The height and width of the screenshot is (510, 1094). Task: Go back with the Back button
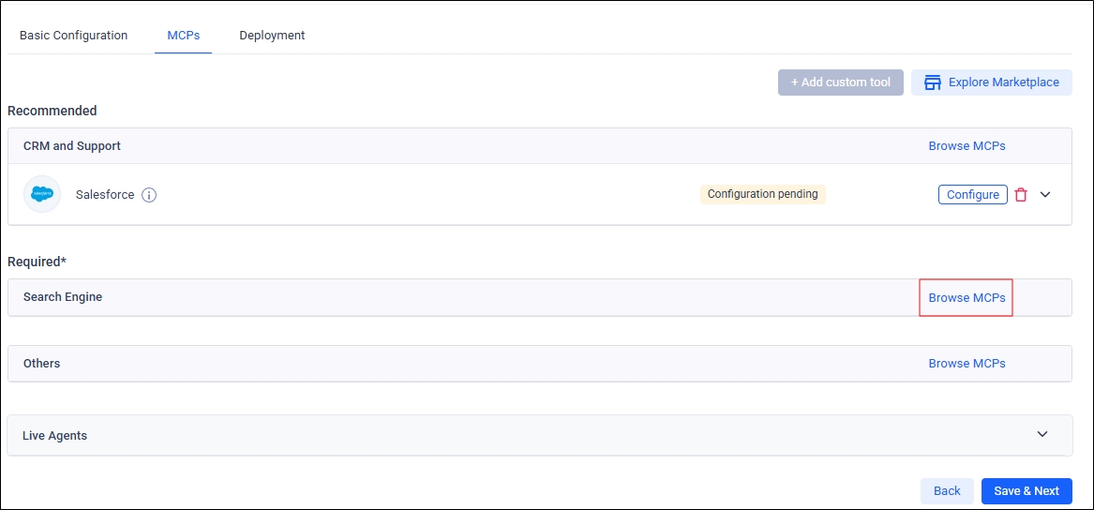(x=947, y=491)
